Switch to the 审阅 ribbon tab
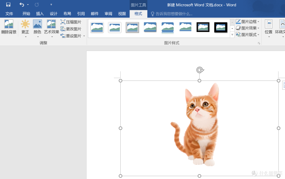 click(x=108, y=14)
